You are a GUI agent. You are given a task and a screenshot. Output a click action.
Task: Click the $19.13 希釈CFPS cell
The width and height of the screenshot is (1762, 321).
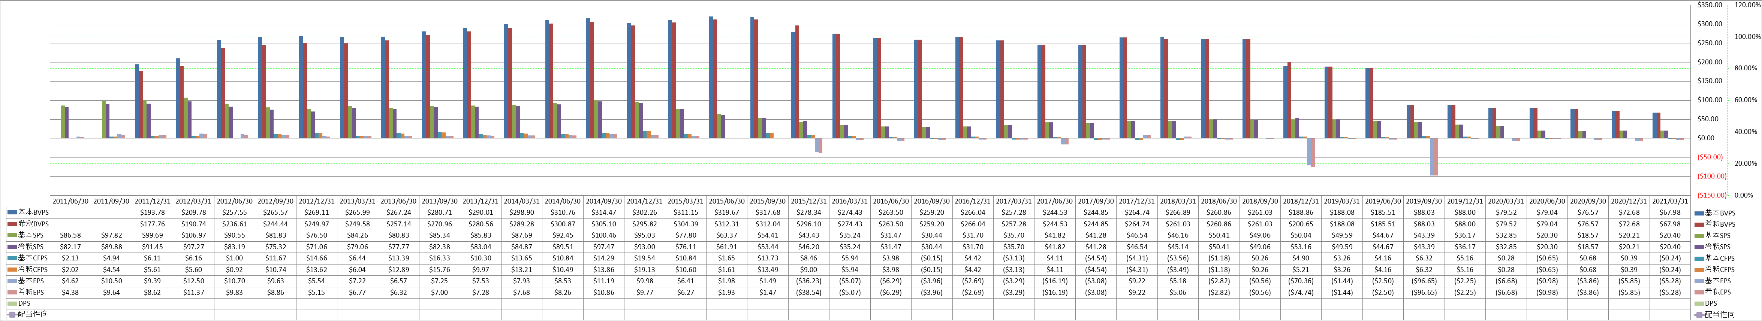coord(645,270)
